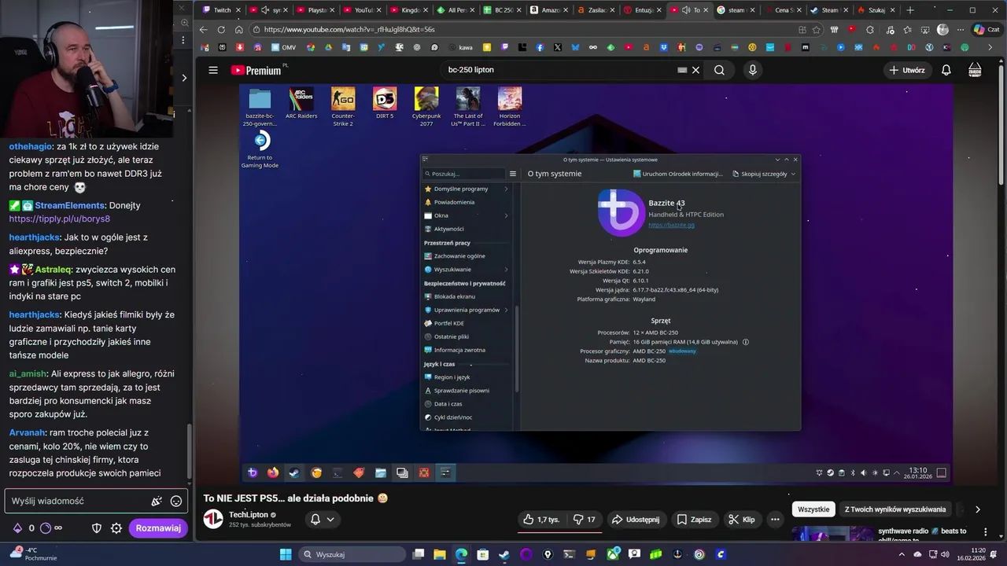
Task: Open Cyberpunk 2077 desktop shortcut
Action: coord(426,107)
